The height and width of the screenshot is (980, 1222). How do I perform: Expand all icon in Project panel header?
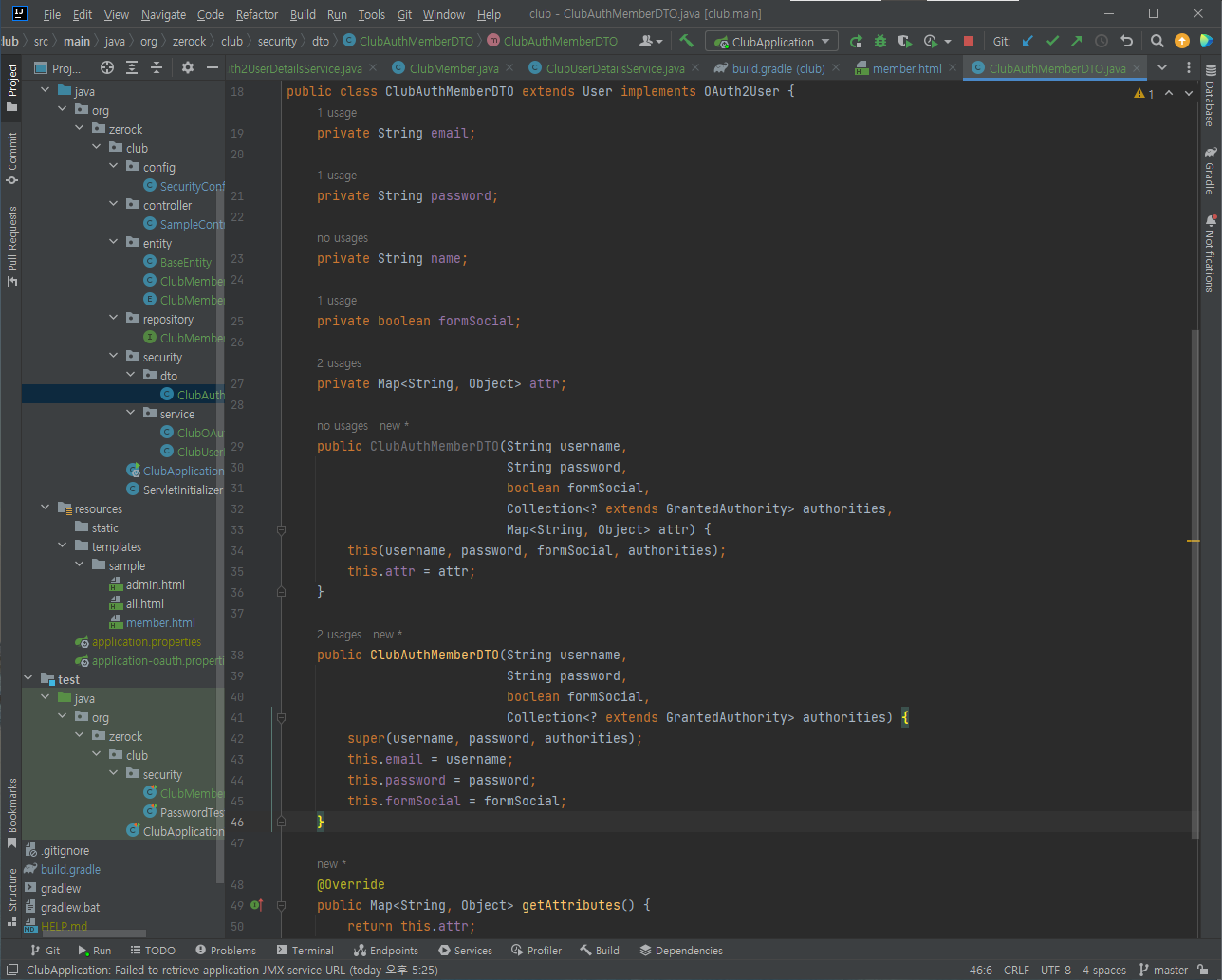[x=132, y=67]
